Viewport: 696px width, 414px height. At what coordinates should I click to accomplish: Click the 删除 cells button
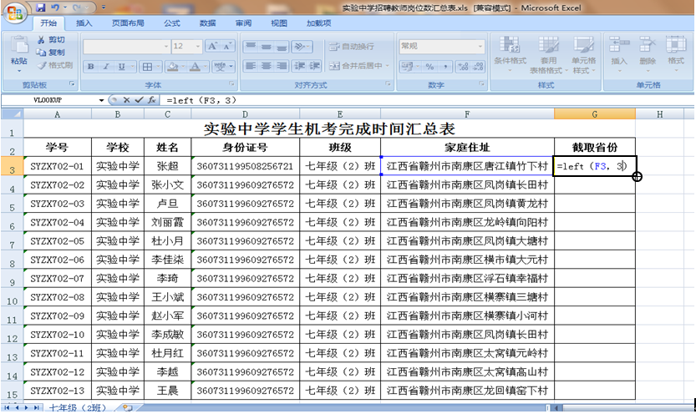point(648,53)
